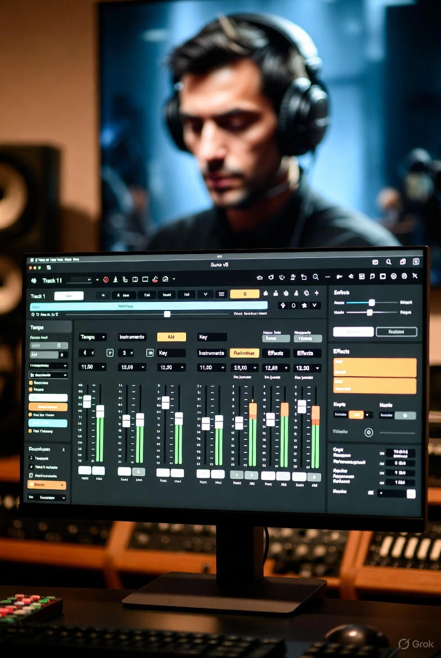This screenshot has height=658, width=441.
Task: Click the waveform icon beside Track 11
Action: pos(34,281)
